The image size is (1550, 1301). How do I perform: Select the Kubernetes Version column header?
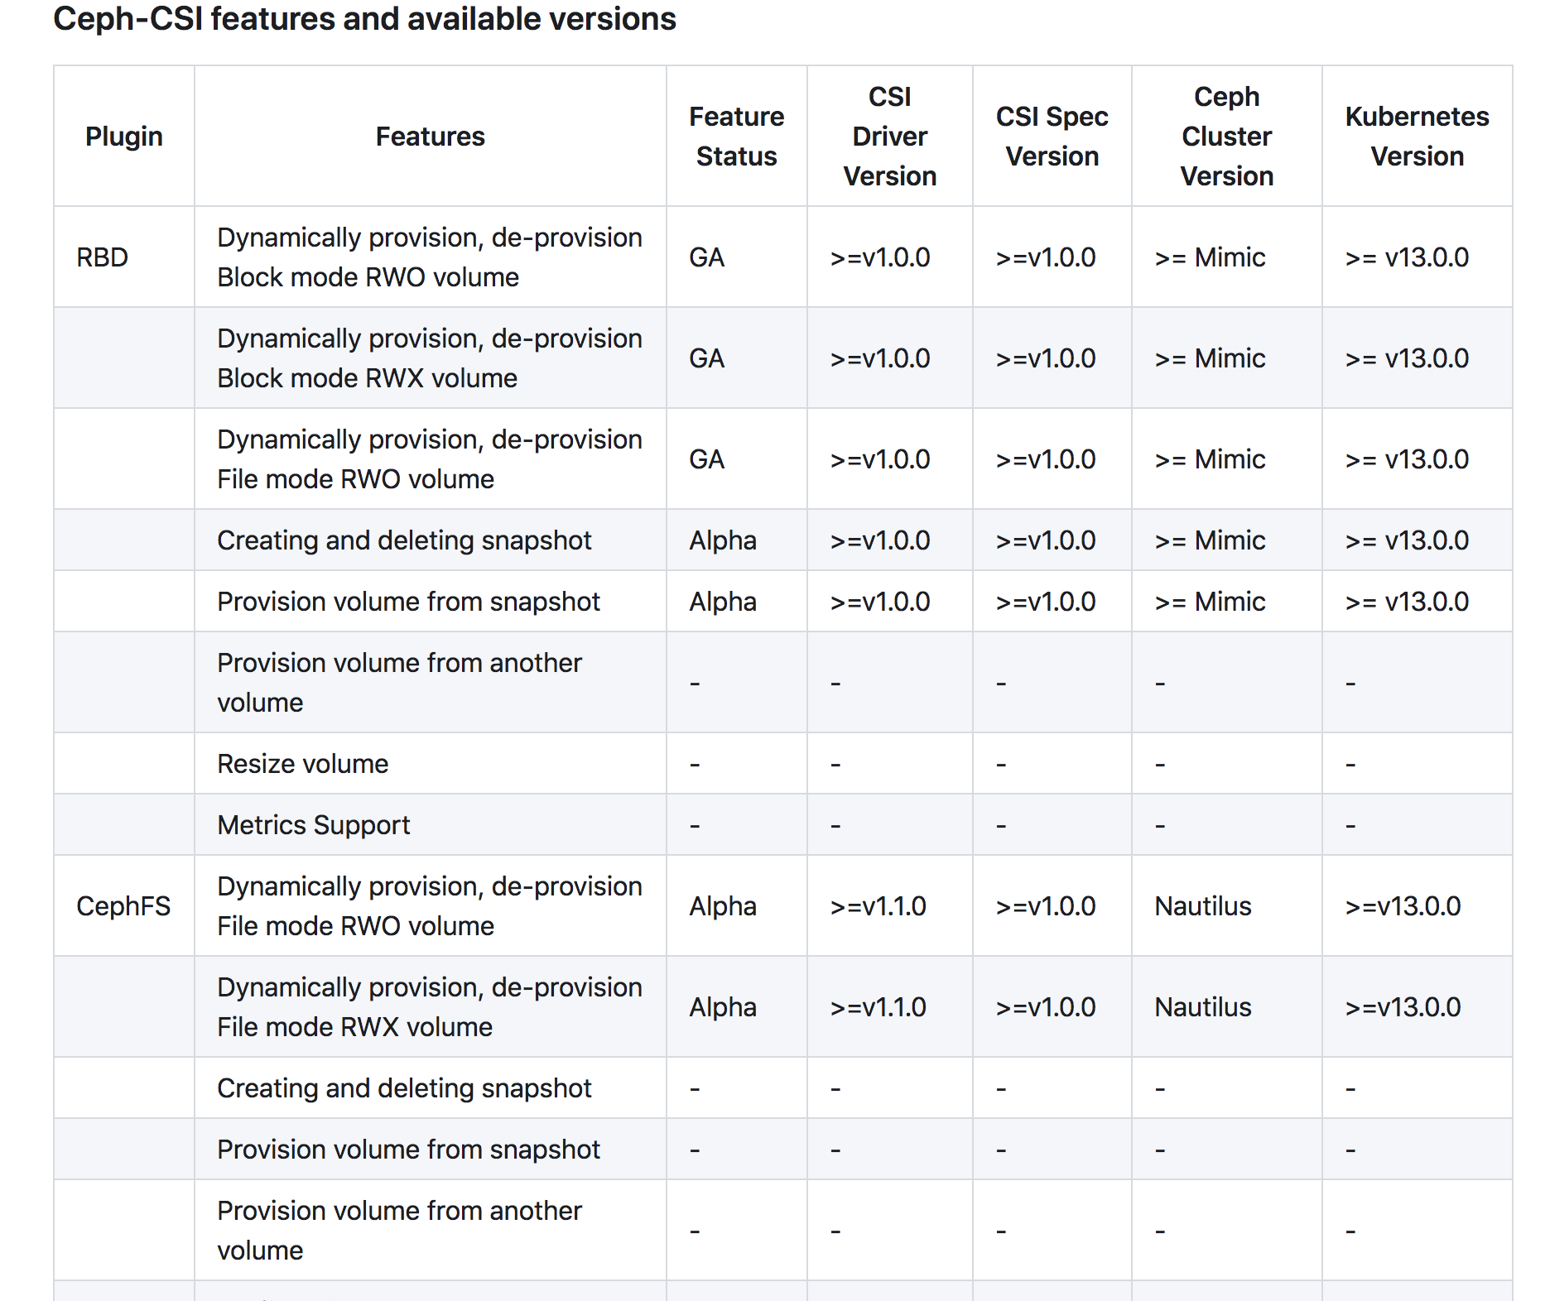1417,137
